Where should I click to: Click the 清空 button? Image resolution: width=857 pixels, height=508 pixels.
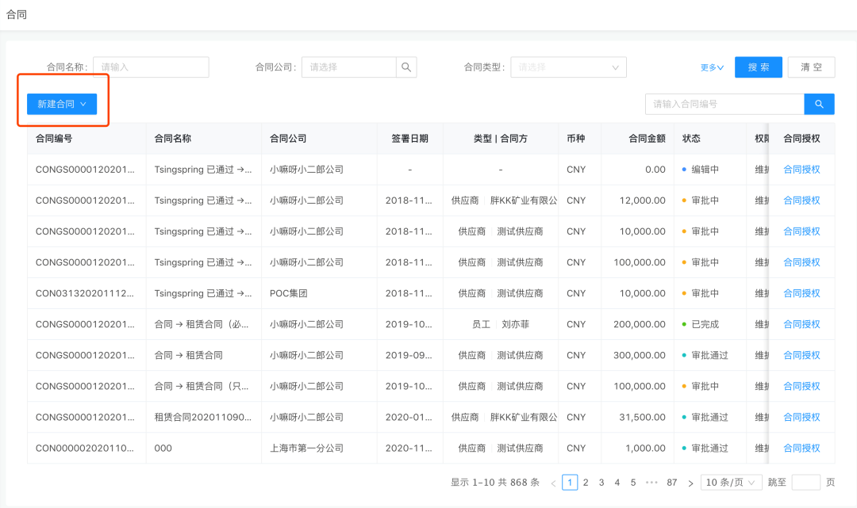coord(811,67)
